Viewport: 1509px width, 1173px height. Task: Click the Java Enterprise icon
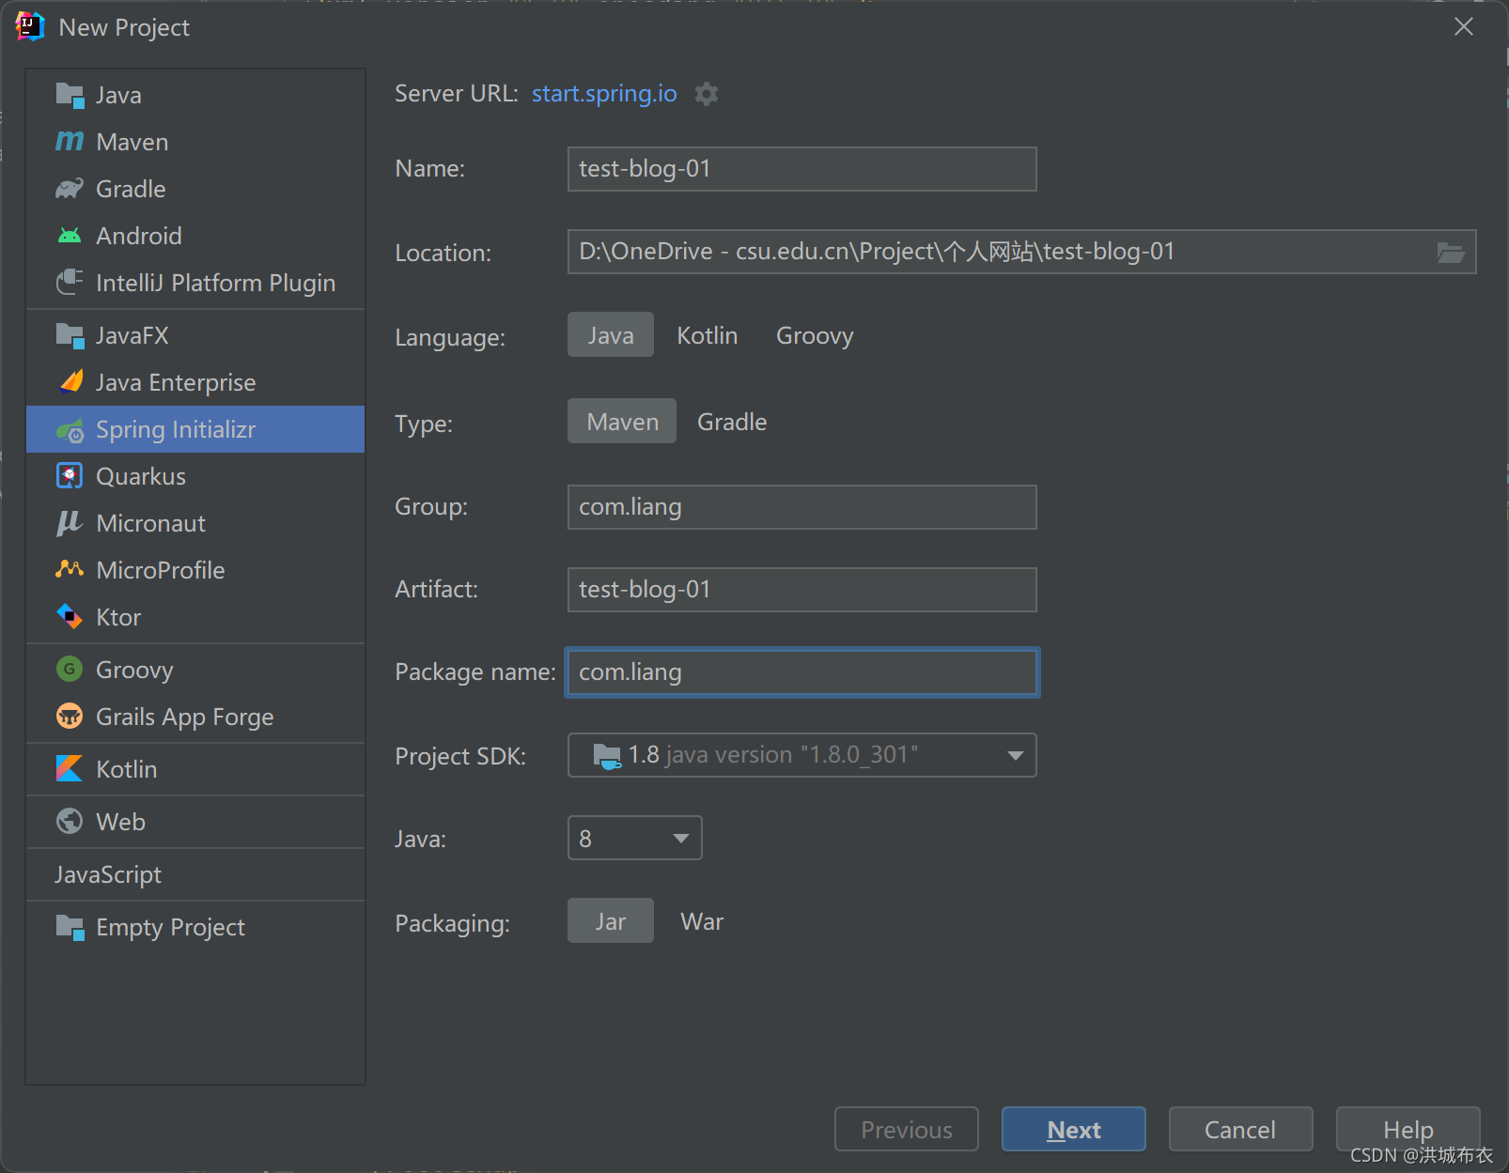pos(71,381)
